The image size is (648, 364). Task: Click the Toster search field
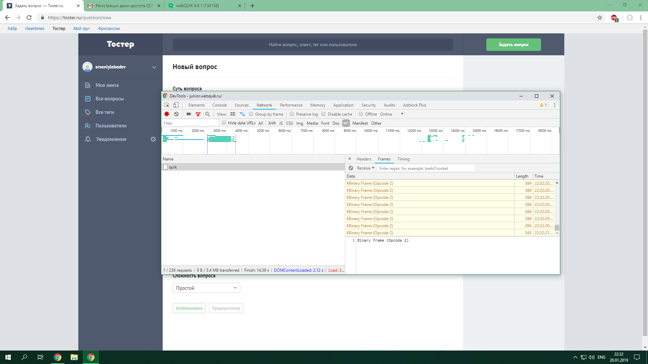click(313, 44)
